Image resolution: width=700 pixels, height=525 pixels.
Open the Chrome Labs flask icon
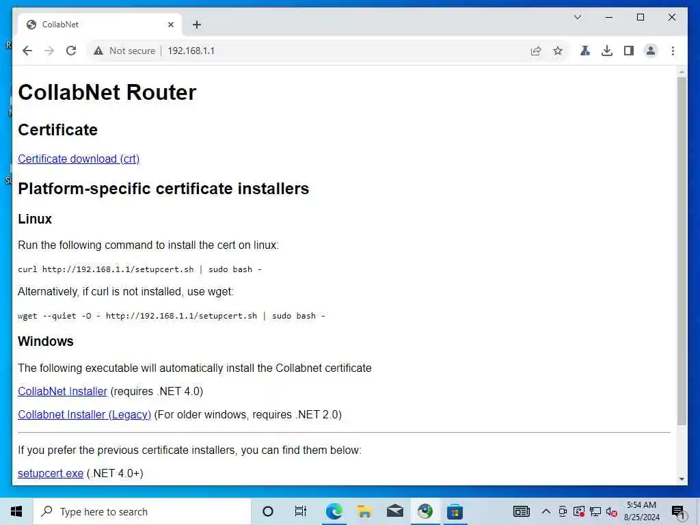click(x=585, y=51)
